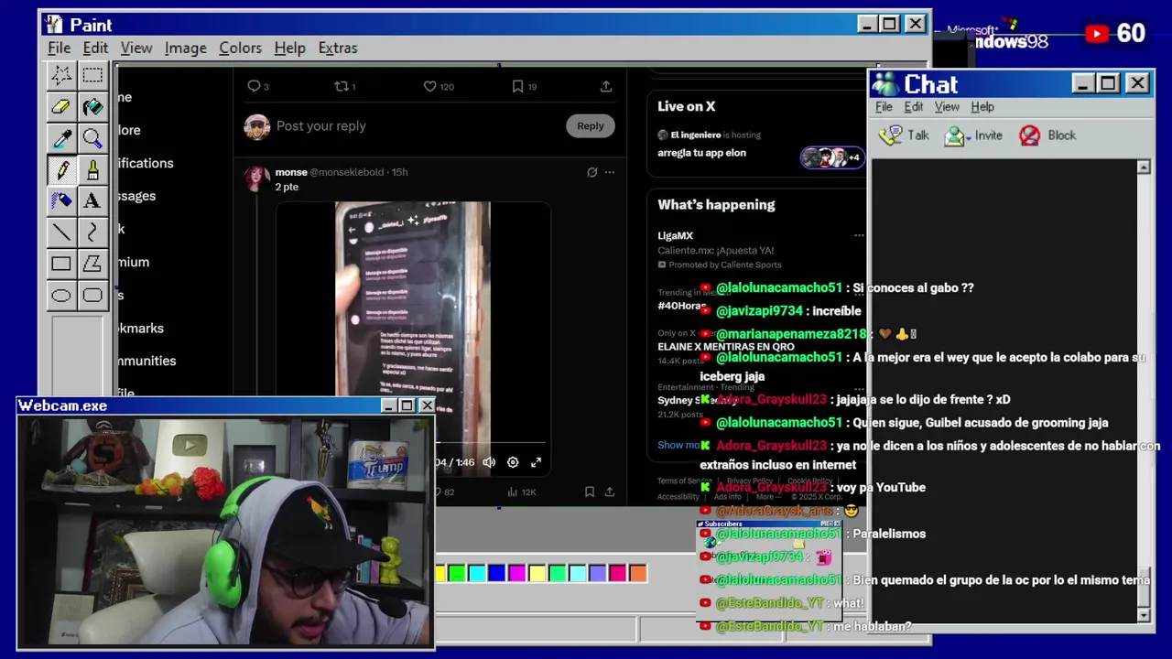This screenshot has height=659, width=1172.
Task: Pick the Curve tool in Paint
Action: click(92, 232)
